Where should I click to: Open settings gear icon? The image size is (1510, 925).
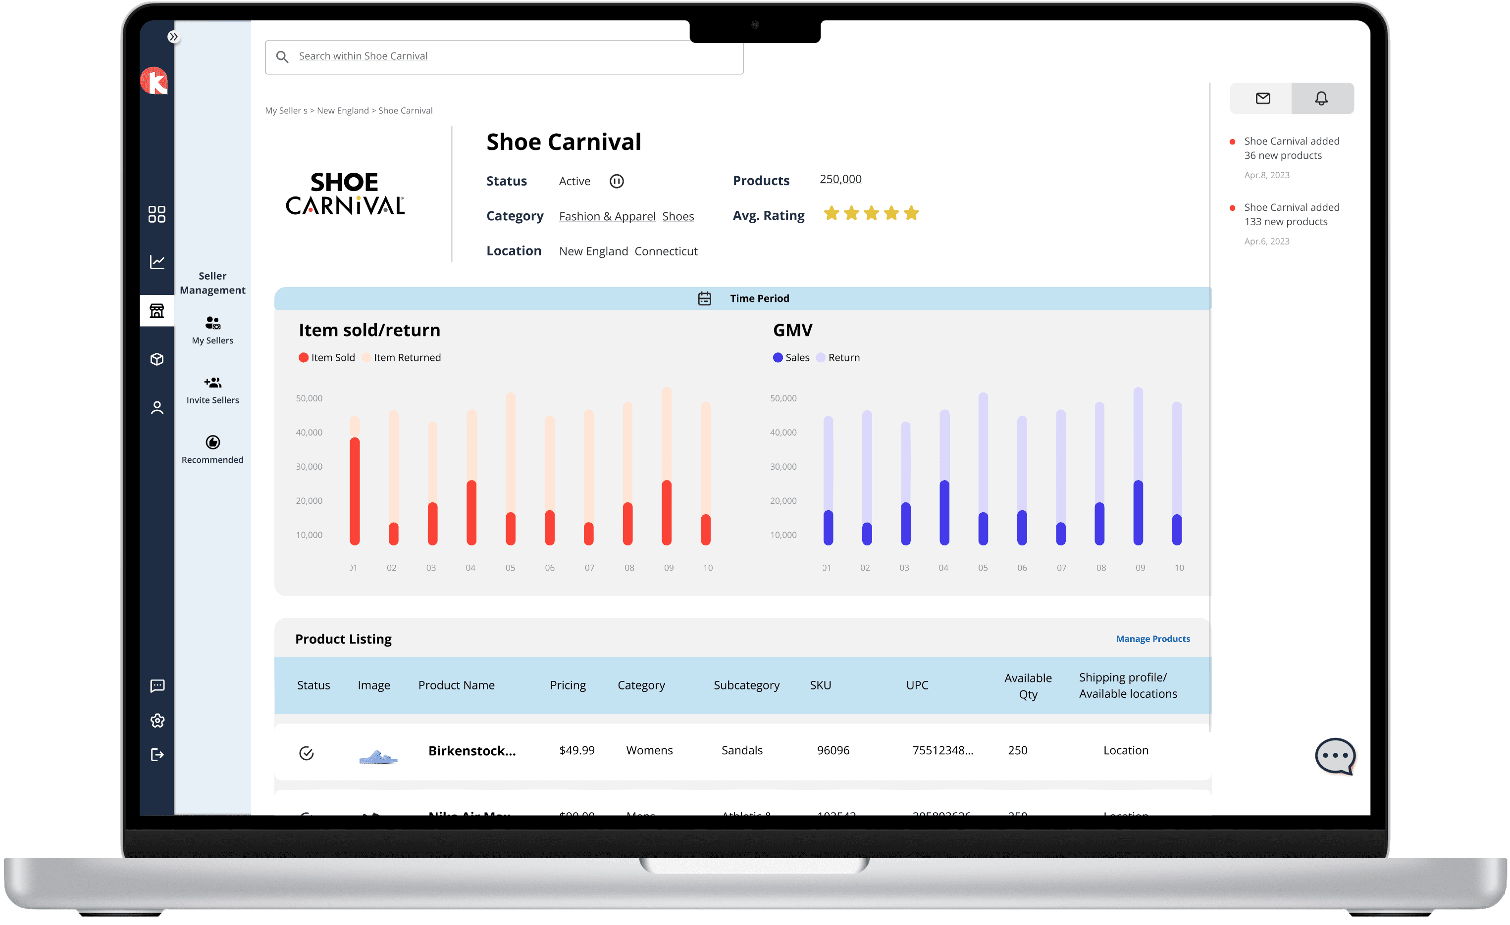point(157,721)
